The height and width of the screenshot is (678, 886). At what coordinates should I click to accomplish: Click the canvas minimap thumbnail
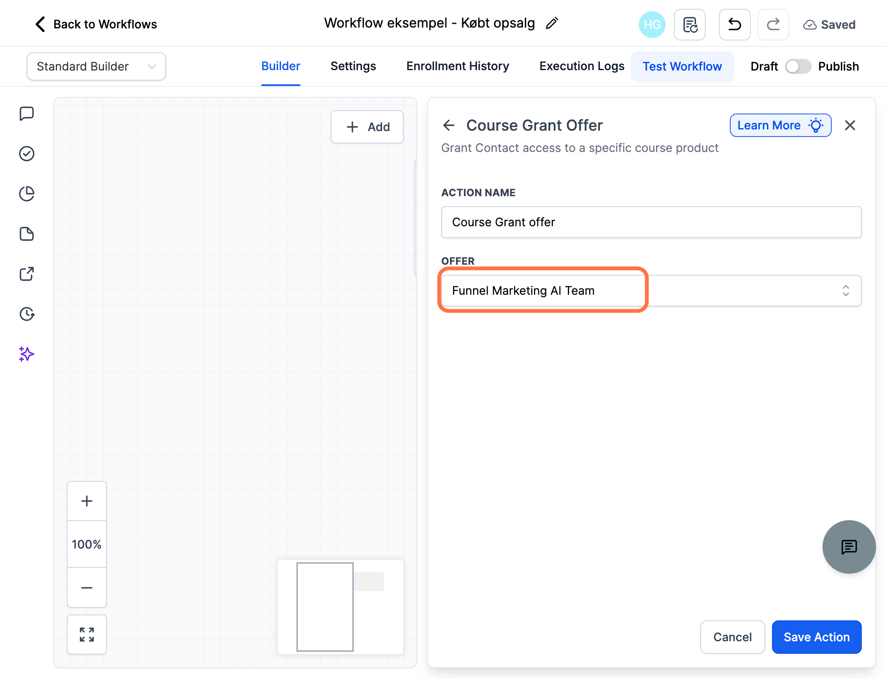pyautogui.click(x=341, y=607)
